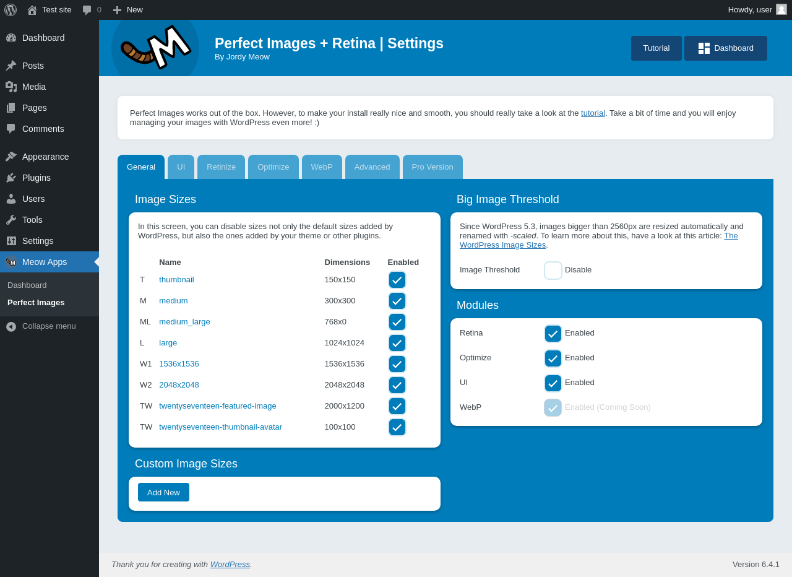
Task: Check the Image Threshold Disable box
Action: [553, 271]
